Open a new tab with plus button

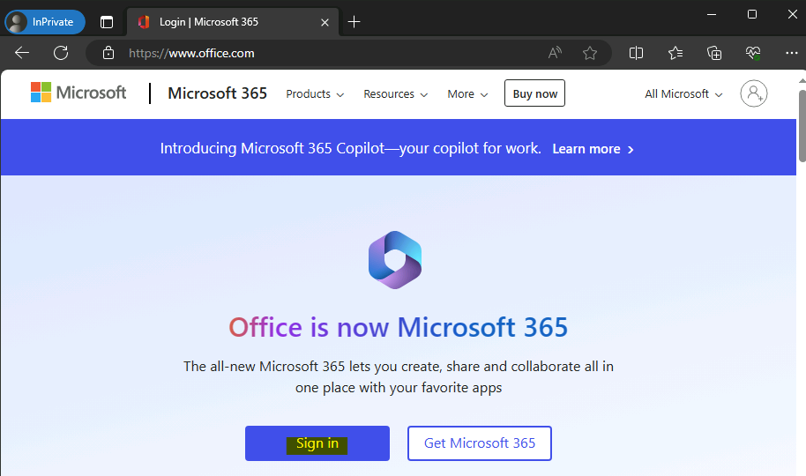354,21
